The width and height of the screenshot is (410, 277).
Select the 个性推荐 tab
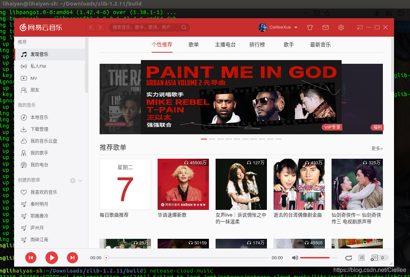pyautogui.click(x=162, y=45)
